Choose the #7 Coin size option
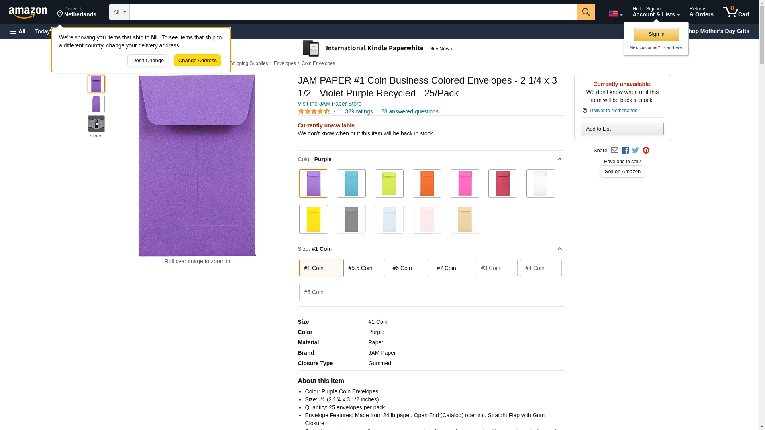This screenshot has width=765, height=430. pyautogui.click(x=452, y=268)
